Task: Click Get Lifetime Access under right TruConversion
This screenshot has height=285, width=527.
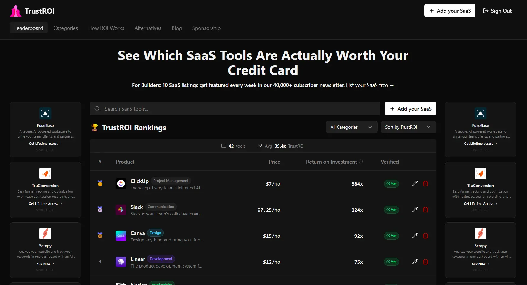Action: pyautogui.click(x=481, y=204)
